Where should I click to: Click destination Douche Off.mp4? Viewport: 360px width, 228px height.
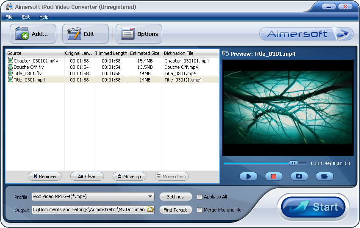(x=181, y=67)
